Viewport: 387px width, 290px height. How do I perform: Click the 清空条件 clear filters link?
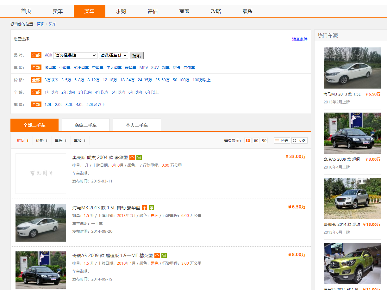[x=300, y=39]
